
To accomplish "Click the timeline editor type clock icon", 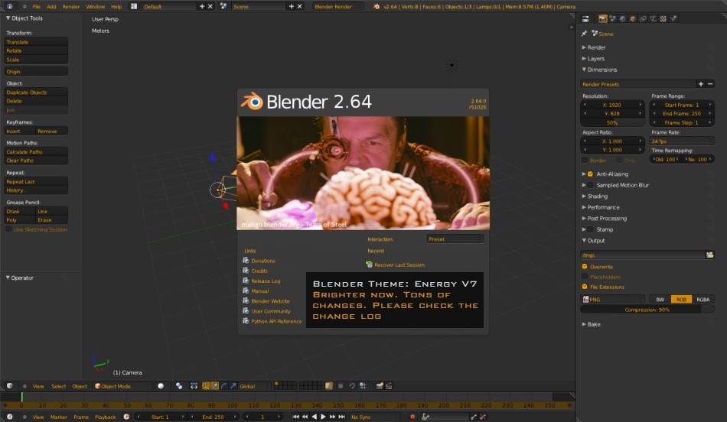I will tap(10, 417).
